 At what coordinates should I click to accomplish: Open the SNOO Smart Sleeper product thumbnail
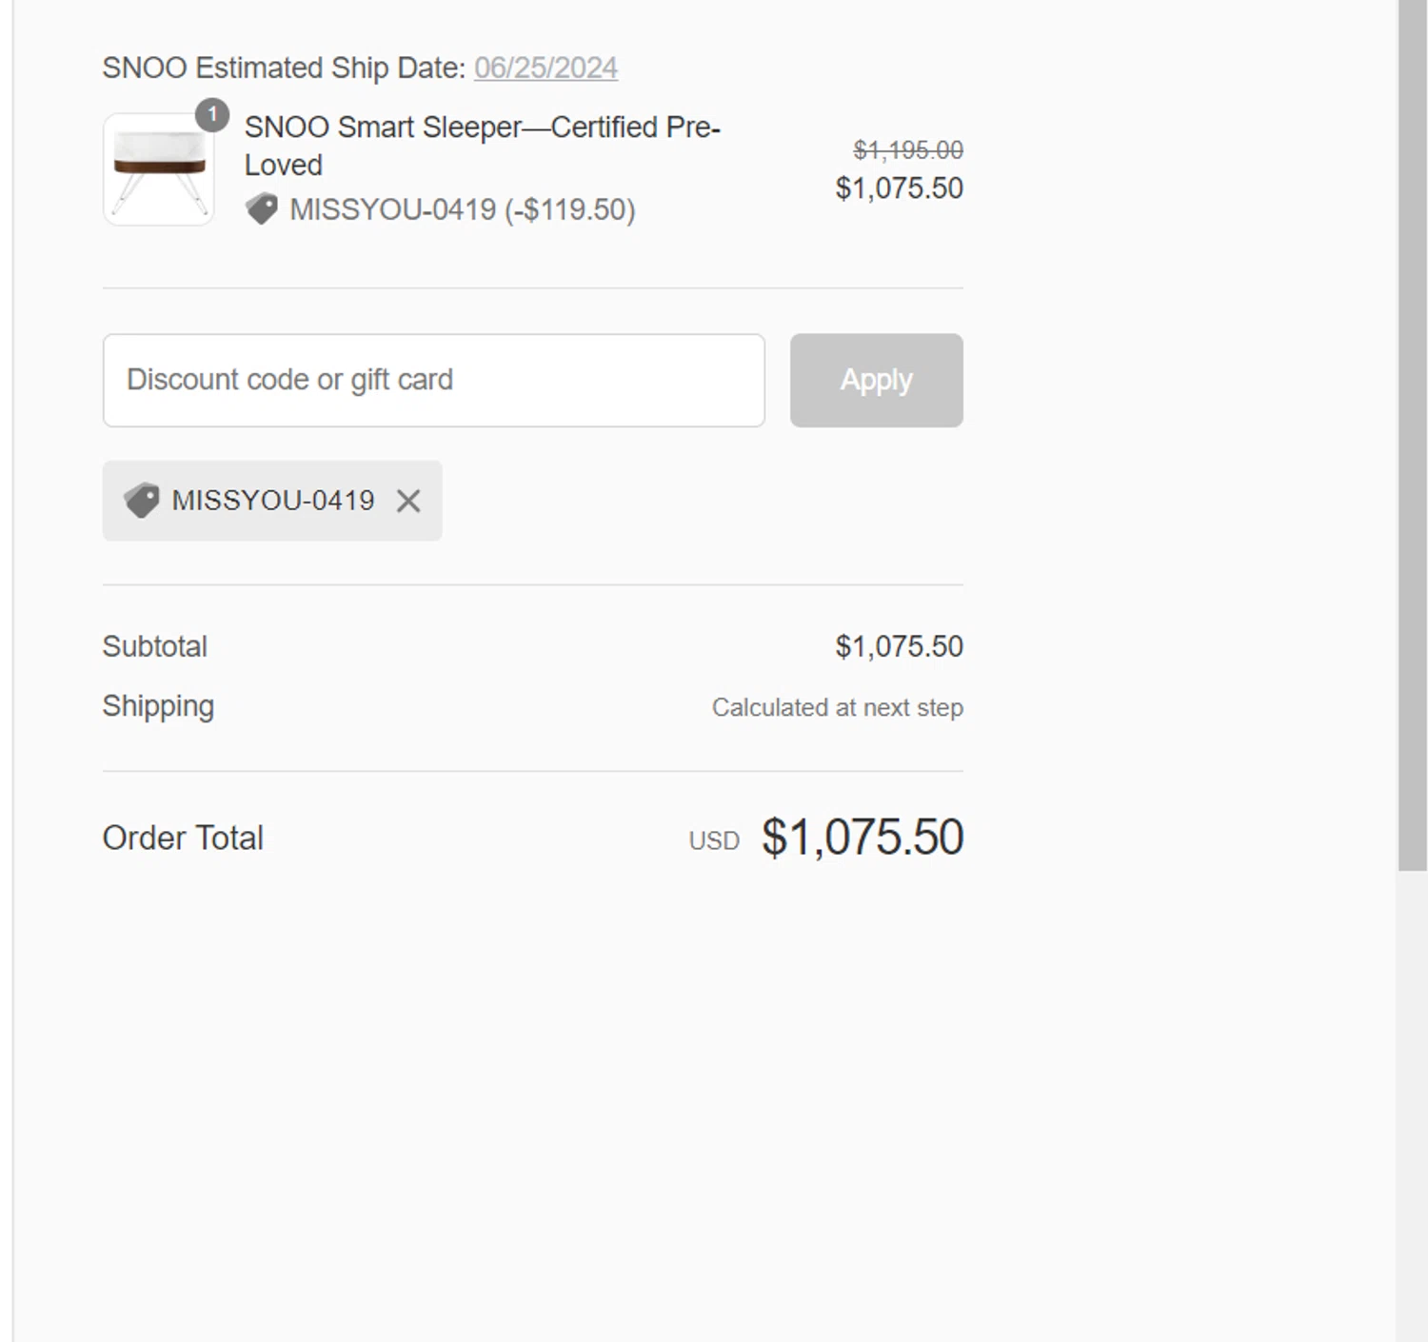158,171
